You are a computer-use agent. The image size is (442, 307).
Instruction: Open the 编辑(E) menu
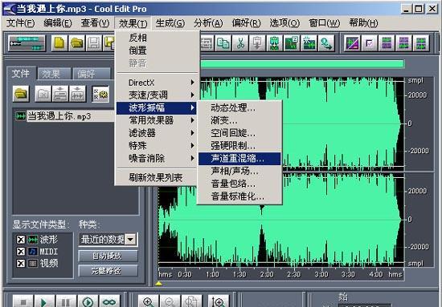coord(58,23)
